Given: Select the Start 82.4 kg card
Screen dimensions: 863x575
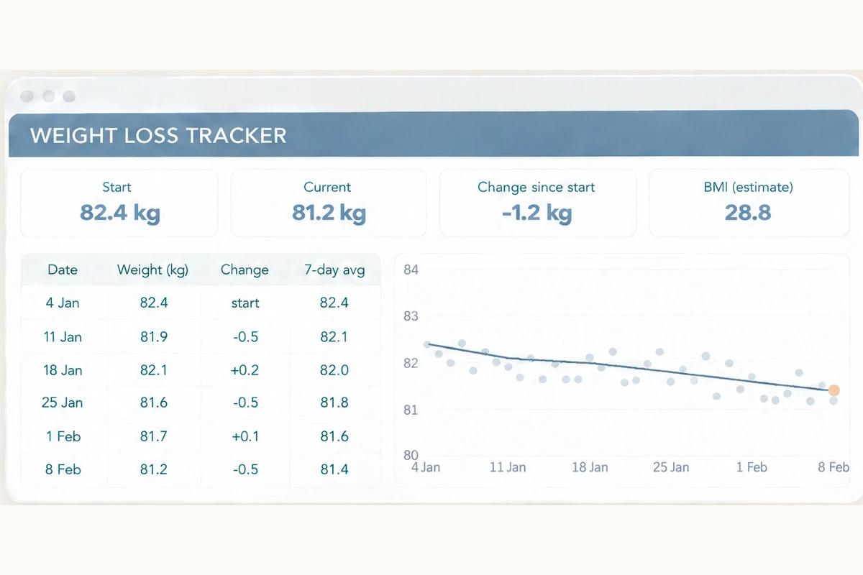Looking at the screenshot, I should pyautogui.click(x=119, y=203).
